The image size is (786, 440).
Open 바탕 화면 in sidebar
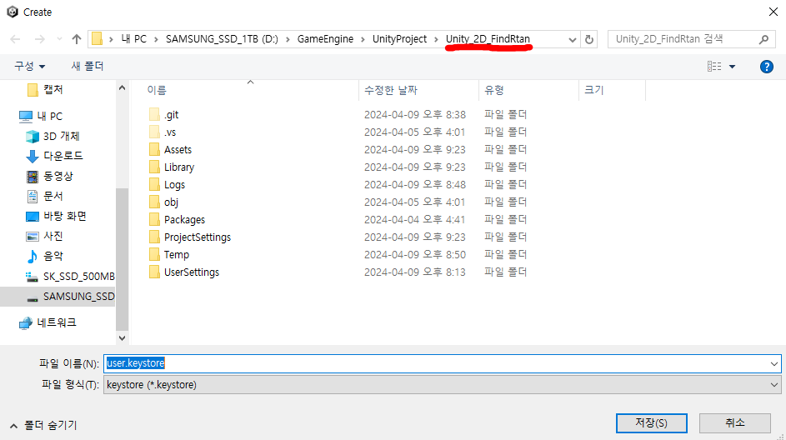click(65, 216)
